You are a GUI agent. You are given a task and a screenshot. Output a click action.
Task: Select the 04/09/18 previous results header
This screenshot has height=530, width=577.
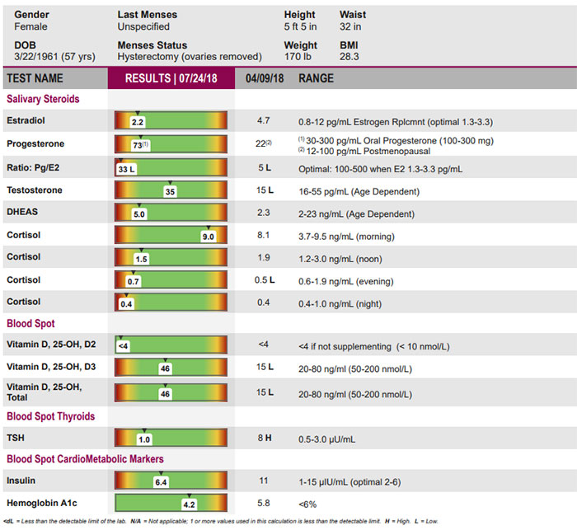point(265,78)
